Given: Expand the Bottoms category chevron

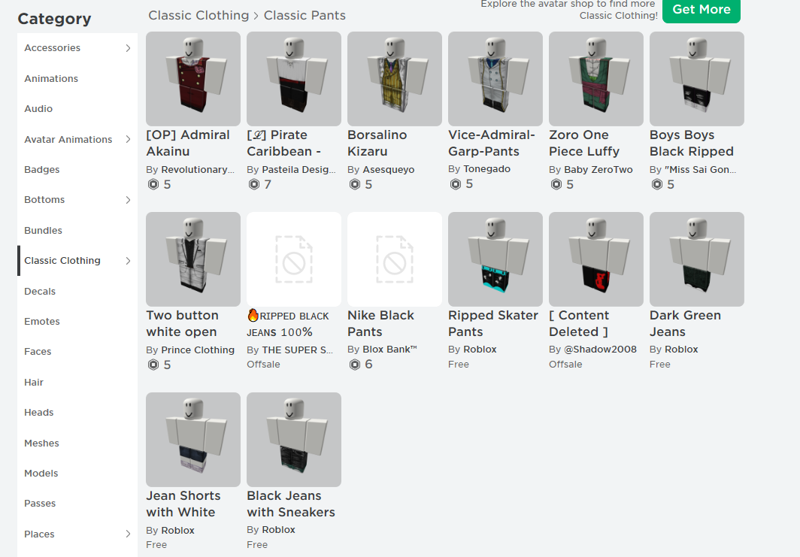Looking at the screenshot, I should [128, 200].
